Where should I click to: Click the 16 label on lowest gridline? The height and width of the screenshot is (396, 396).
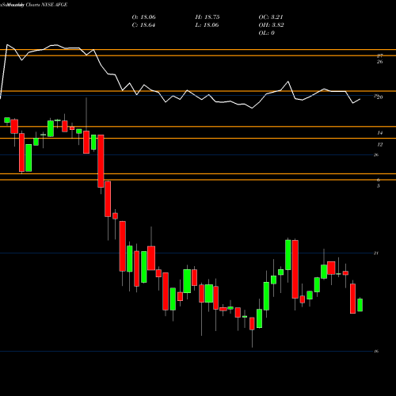(x=376, y=351)
